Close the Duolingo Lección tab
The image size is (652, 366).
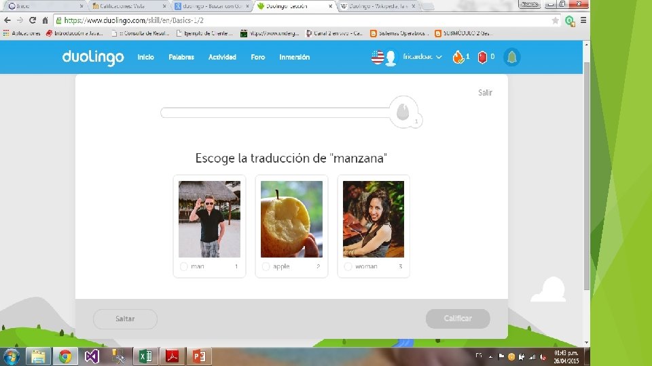point(331,6)
